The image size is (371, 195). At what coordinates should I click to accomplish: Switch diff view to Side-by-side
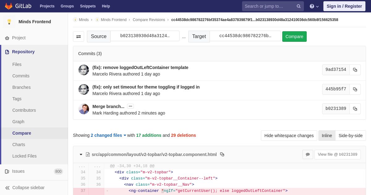pos(351,136)
